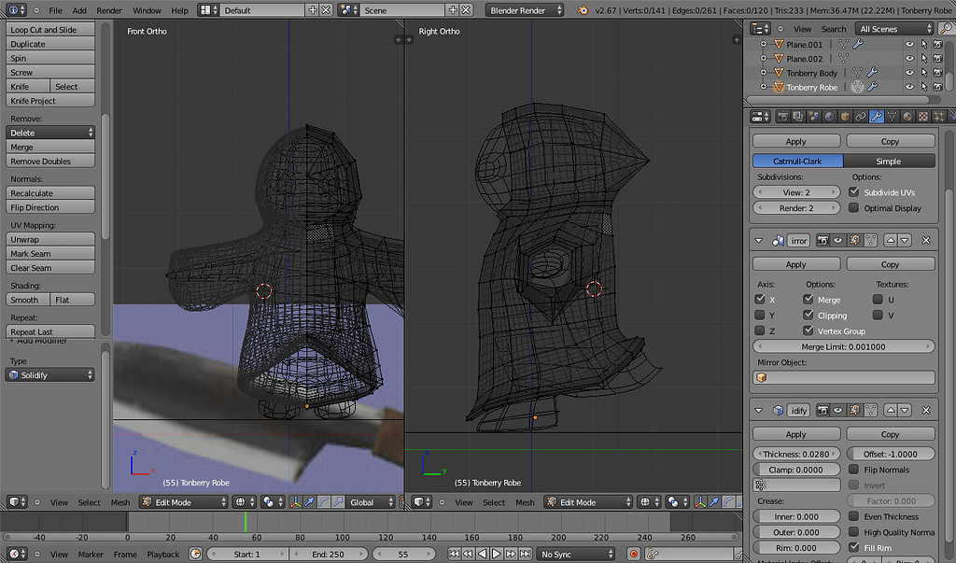Open Object Data tab triangle icon
The height and width of the screenshot is (563, 956).
(x=892, y=117)
